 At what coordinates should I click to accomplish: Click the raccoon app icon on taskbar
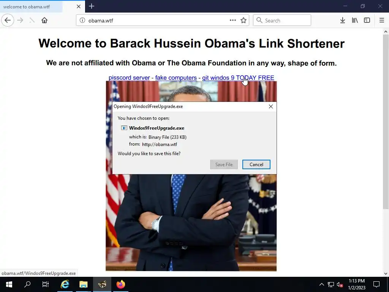tap(102, 284)
